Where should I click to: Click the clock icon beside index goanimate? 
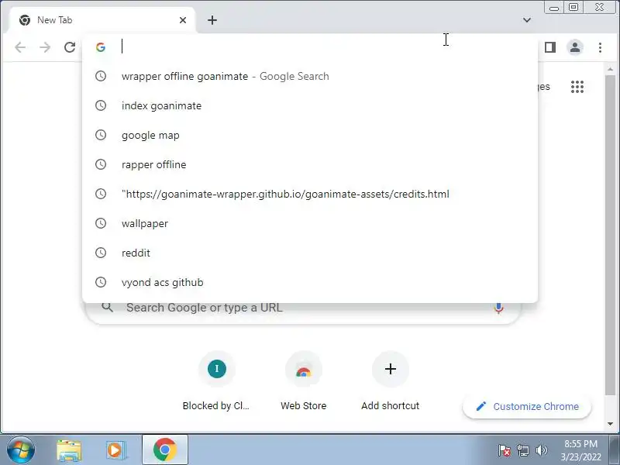(x=101, y=105)
